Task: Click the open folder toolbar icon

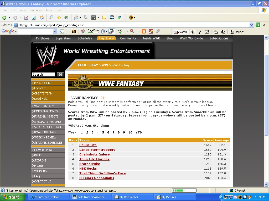Action: [x=216, y=32]
